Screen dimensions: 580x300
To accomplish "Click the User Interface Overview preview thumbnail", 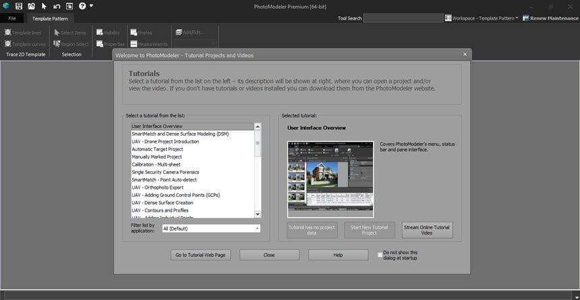I will click(330, 179).
